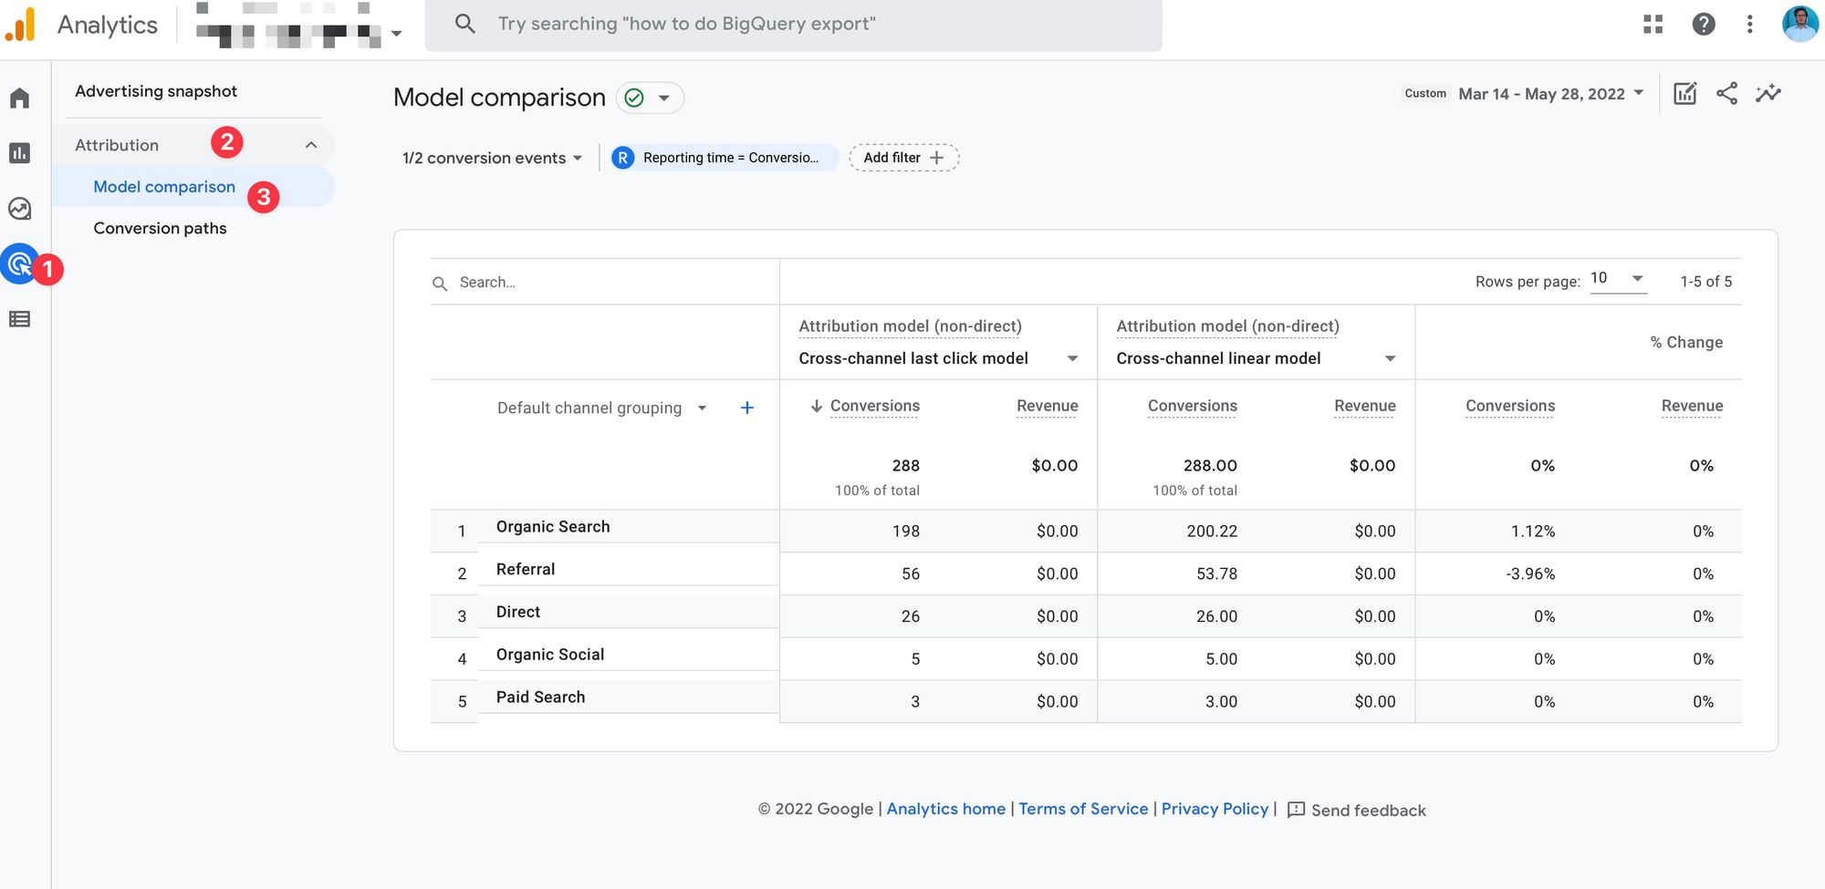Image resolution: width=1825 pixels, height=889 pixels.
Task: Open the three-dot more options menu
Action: point(1749,24)
